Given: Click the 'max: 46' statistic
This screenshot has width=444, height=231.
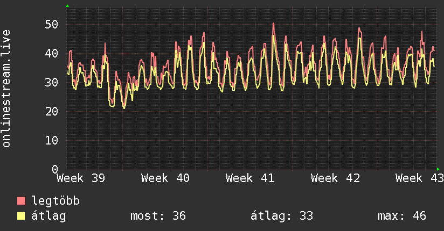Looking at the screenshot, I should point(402,216).
